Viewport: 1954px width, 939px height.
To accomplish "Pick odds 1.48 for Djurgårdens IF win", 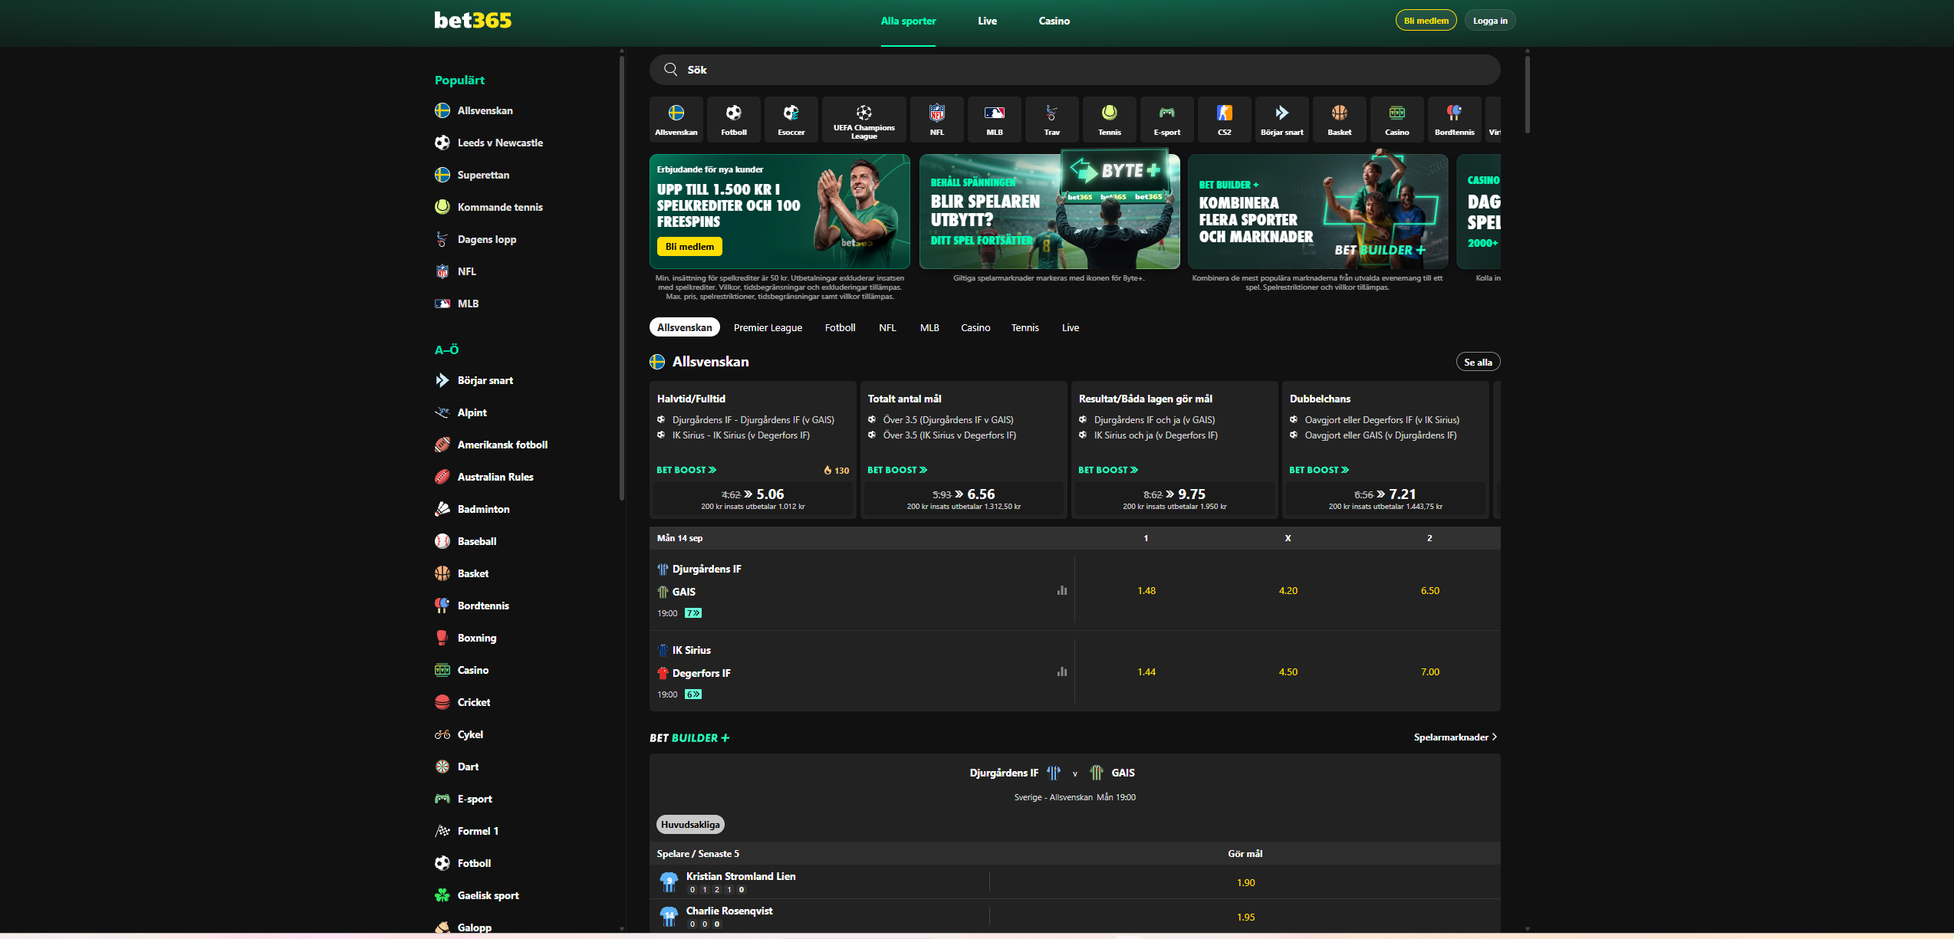I will click(1146, 590).
